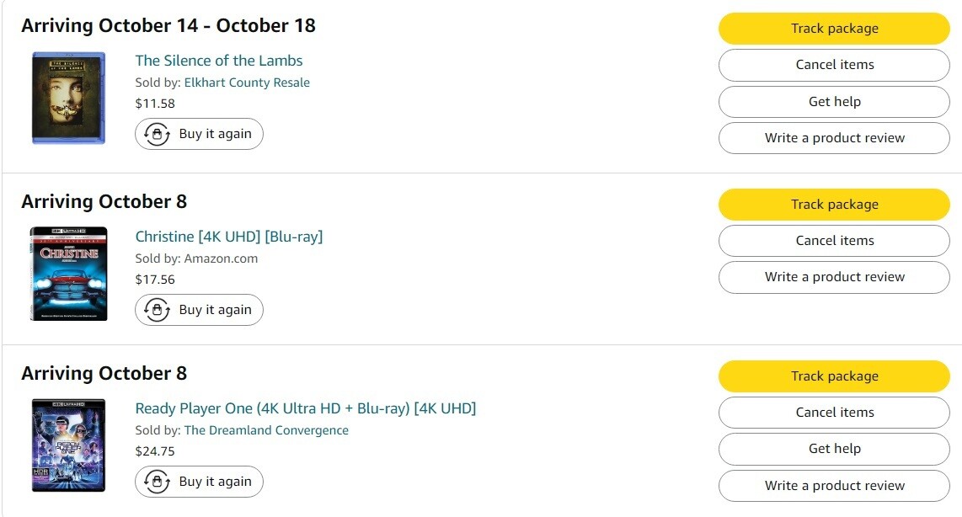Track the Christine 4K UHD package
Viewport: 962px width, 517px height.
pos(834,205)
